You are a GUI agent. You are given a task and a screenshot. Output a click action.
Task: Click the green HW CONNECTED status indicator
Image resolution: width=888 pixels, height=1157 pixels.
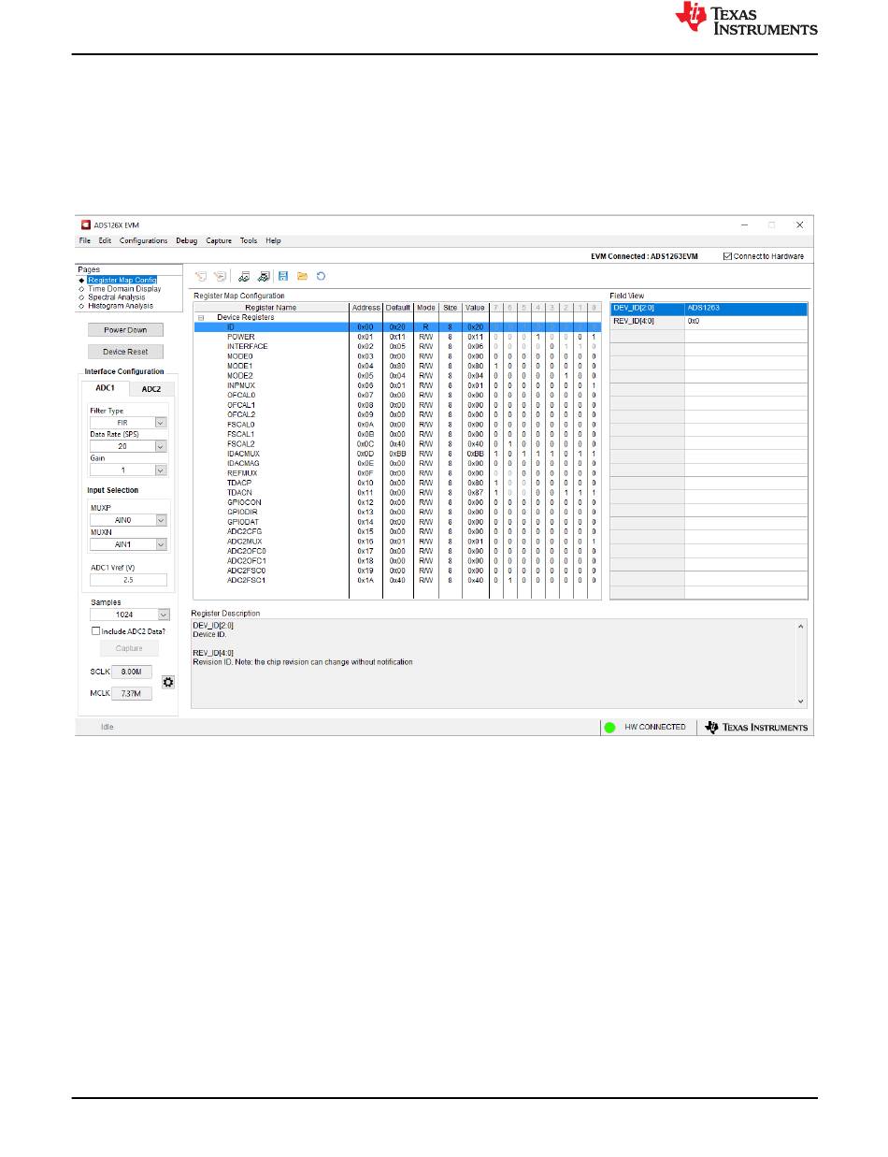609,727
